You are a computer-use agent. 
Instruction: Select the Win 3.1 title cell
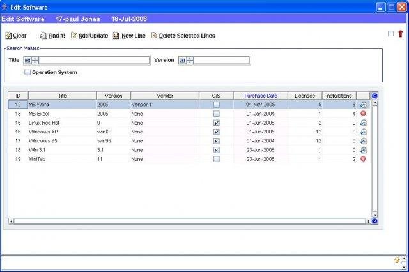63,150
